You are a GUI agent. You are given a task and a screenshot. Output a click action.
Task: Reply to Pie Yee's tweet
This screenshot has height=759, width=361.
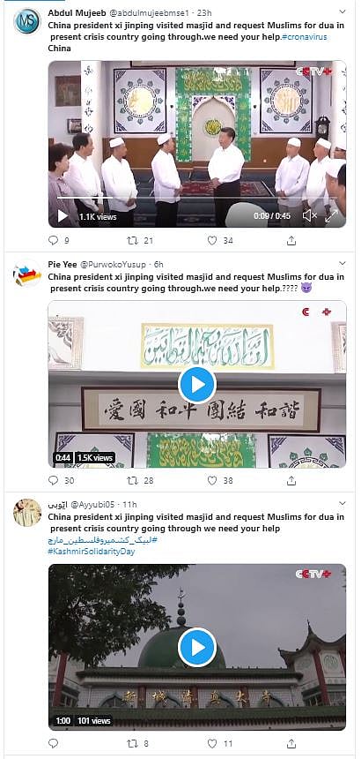point(54,480)
